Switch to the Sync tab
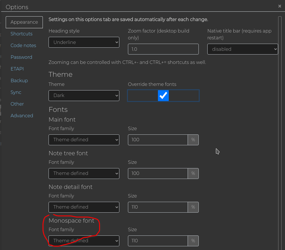Viewport: 285px width, 250px height. (16, 92)
